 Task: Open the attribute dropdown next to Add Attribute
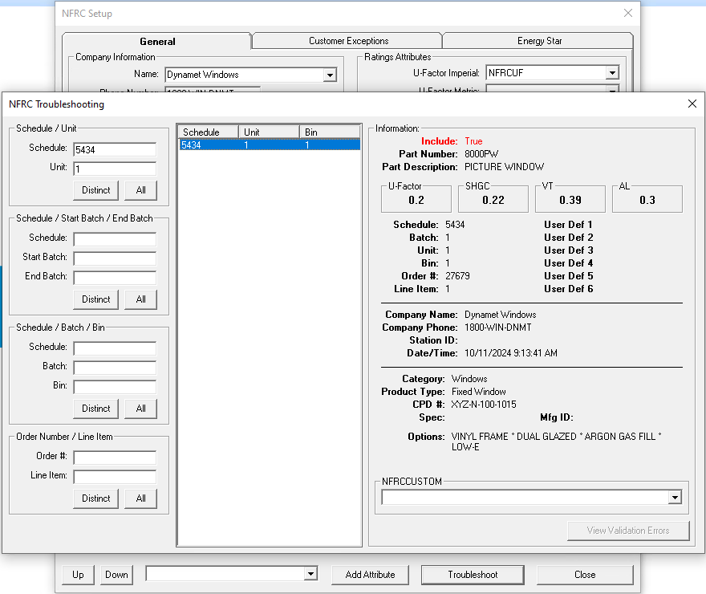tap(309, 574)
